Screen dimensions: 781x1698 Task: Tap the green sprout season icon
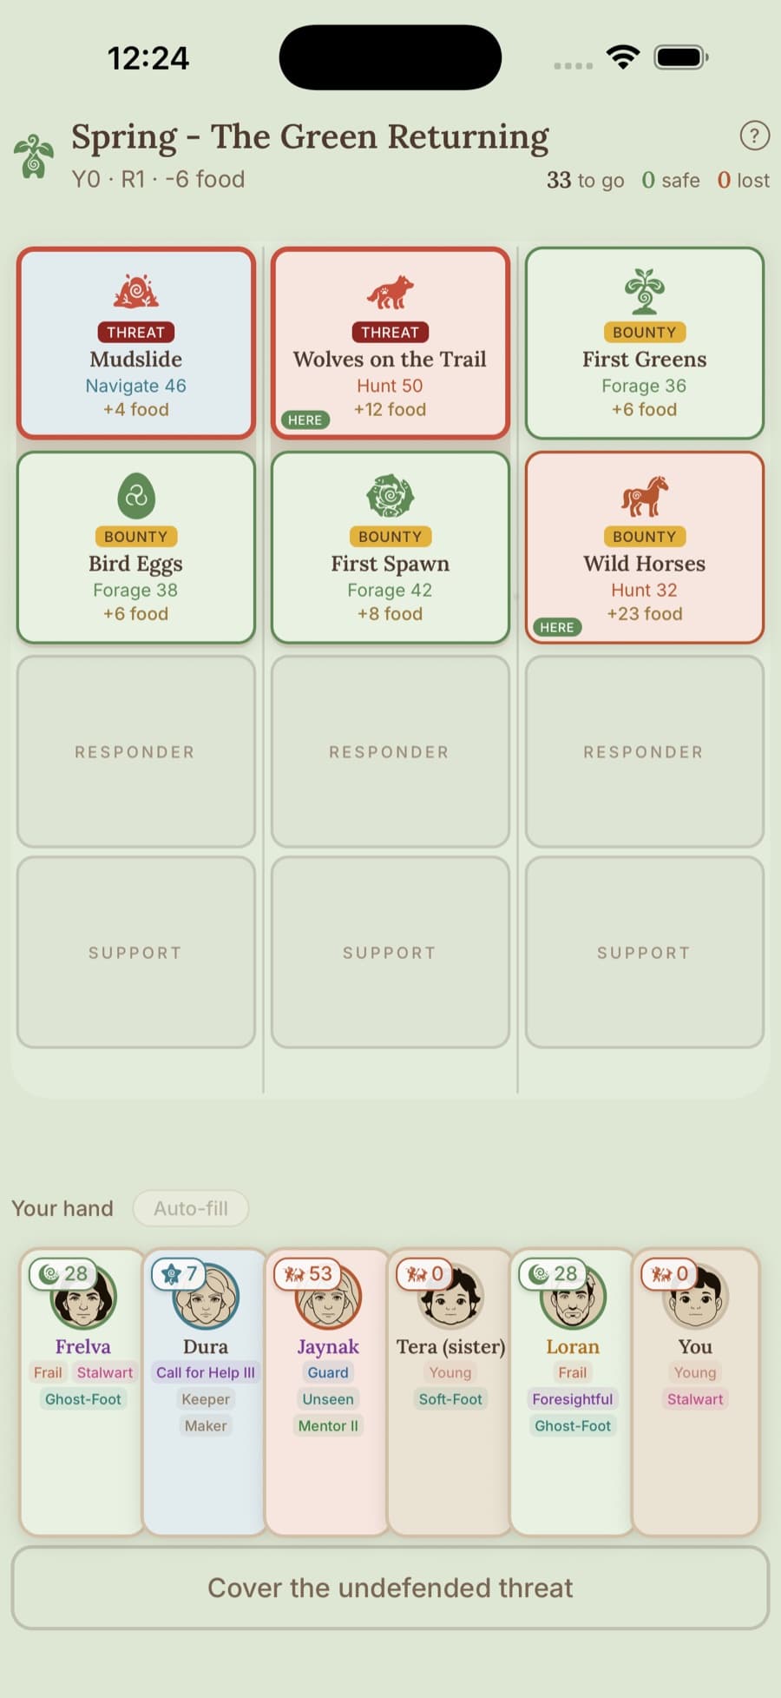click(34, 156)
